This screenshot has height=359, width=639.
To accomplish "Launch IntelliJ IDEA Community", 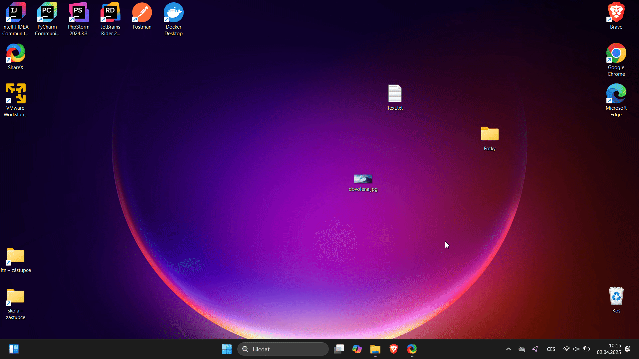I will point(15,13).
